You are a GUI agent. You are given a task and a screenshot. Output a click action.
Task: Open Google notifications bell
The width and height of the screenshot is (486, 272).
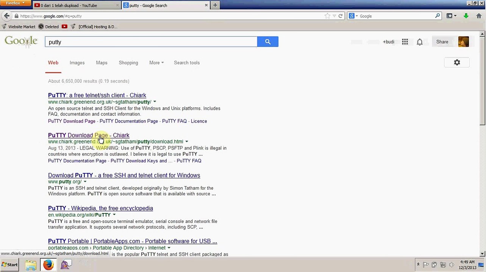click(420, 42)
